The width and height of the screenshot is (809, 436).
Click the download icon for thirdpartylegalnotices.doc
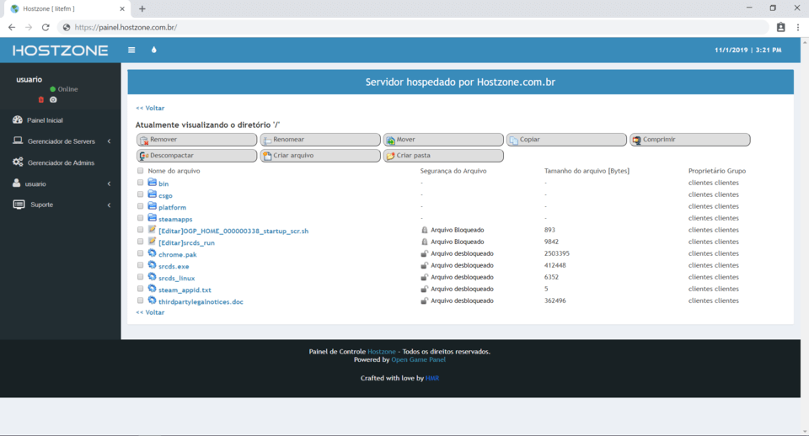click(x=153, y=300)
